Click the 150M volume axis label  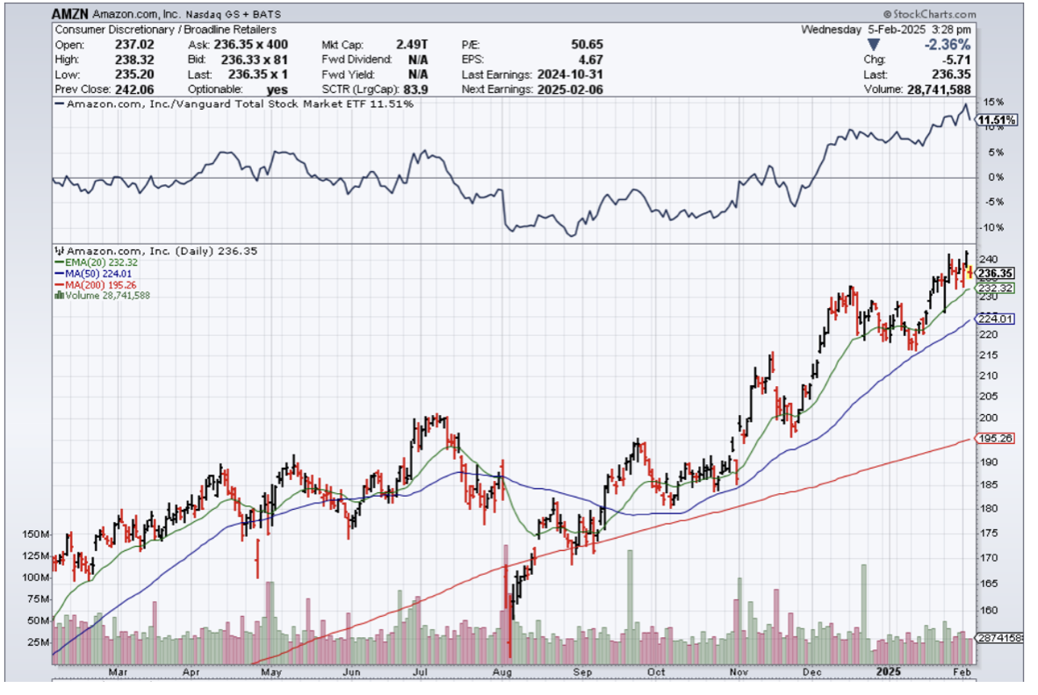[36, 534]
